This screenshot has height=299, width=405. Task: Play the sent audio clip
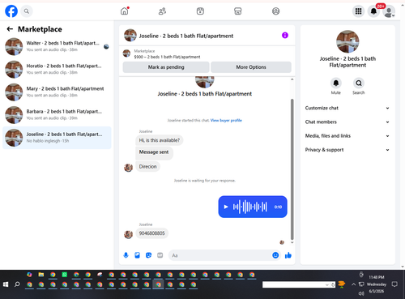pos(226,207)
